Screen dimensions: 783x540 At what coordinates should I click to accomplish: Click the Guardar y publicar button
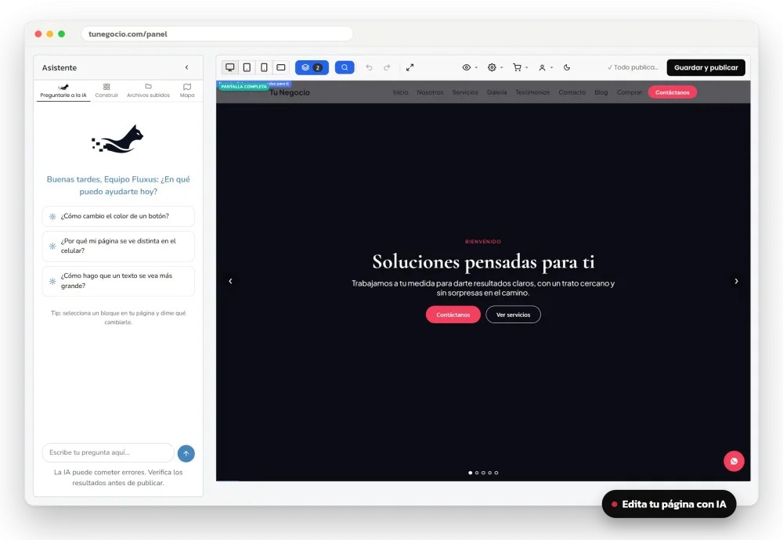pos(705,67)
